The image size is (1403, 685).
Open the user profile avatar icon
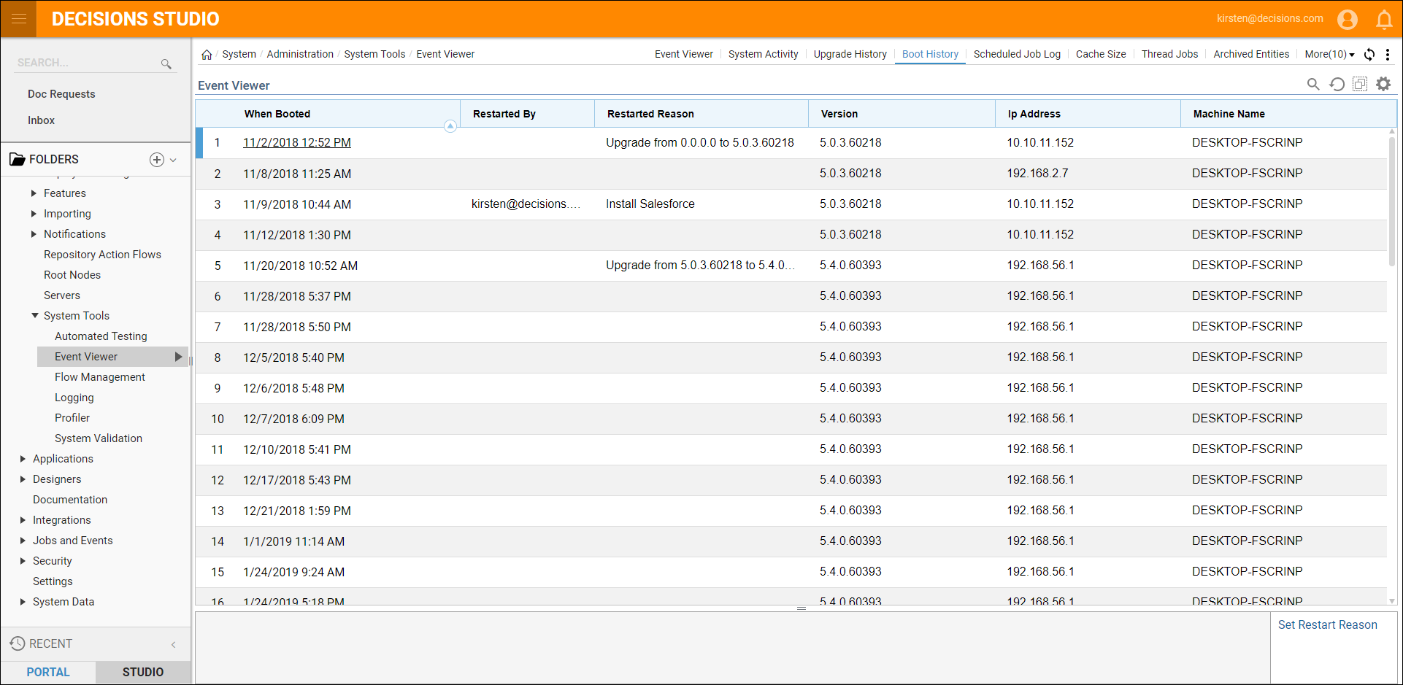tap(1348, 19)
